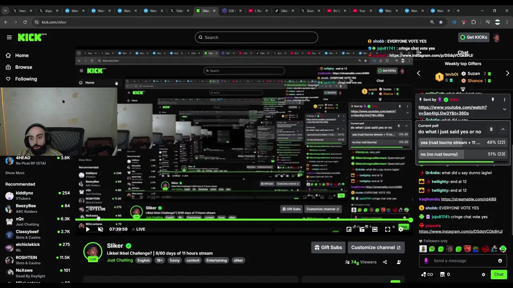Image resolution: width=513 pixels, height=288 pixels.
Task: Select the funny tag
Action: pyautogui.click(x=175, y=260)
